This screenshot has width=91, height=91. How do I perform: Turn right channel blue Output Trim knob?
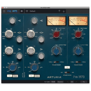(78, 51)
